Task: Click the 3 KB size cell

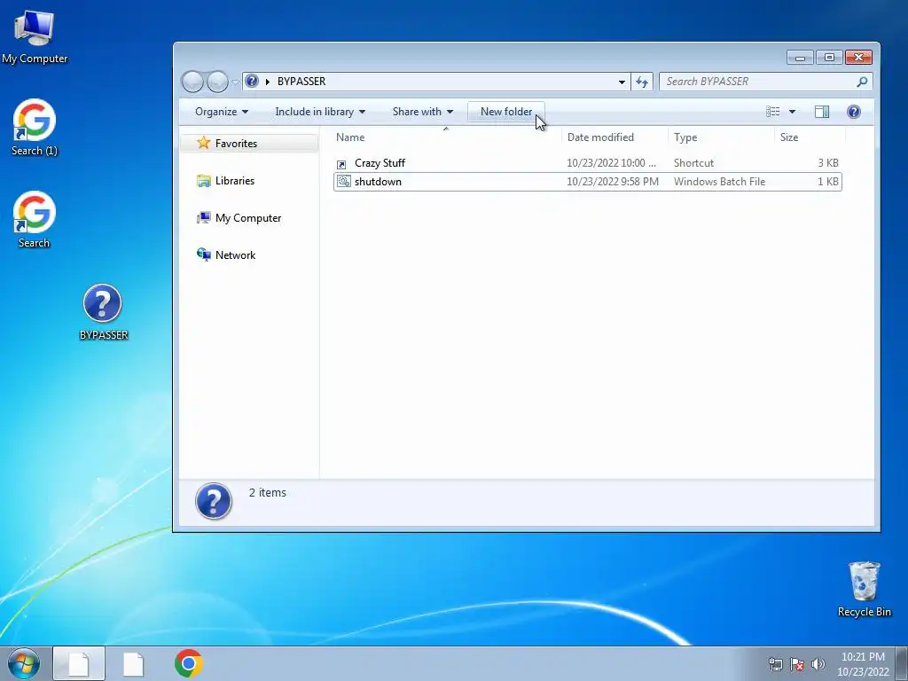Action: coord(828,163)
